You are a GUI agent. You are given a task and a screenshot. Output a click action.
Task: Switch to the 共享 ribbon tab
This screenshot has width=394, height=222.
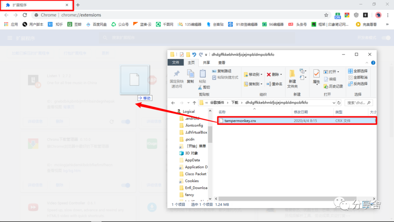(x=206, y=62)
